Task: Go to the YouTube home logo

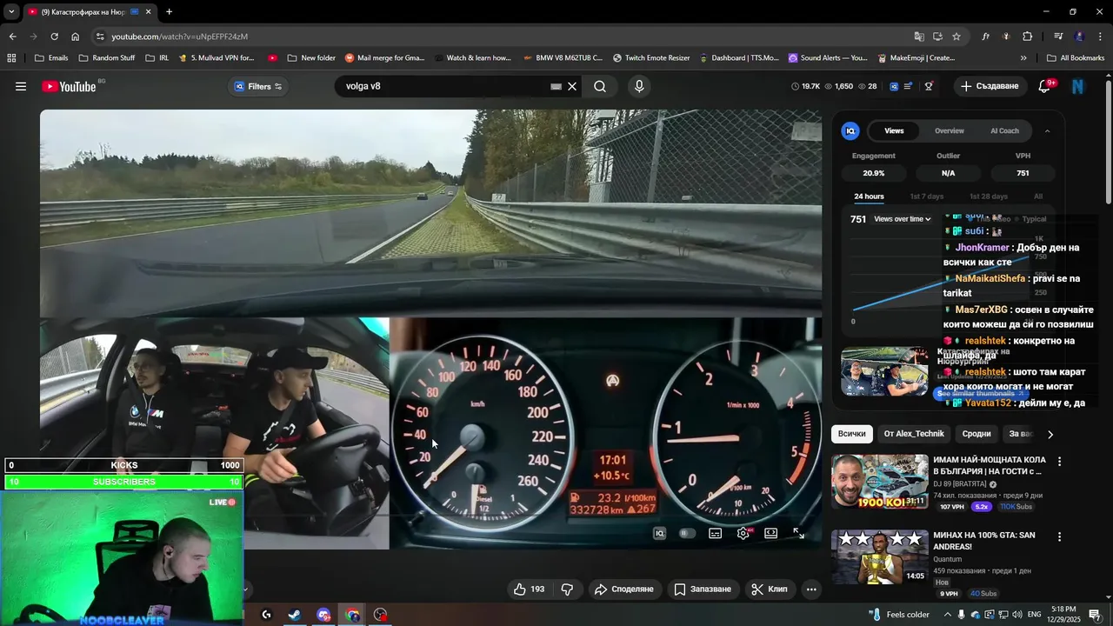Action: pyautogui.click(x=70, y=86)
